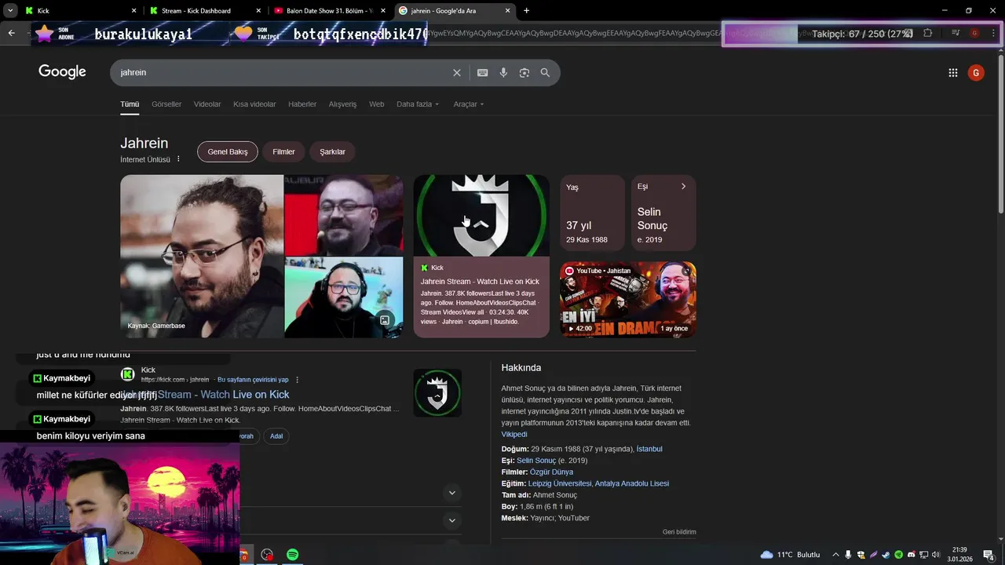Open a new browser tab
The height and width of the screenshot is (565, 1005).
coord(526,10)
